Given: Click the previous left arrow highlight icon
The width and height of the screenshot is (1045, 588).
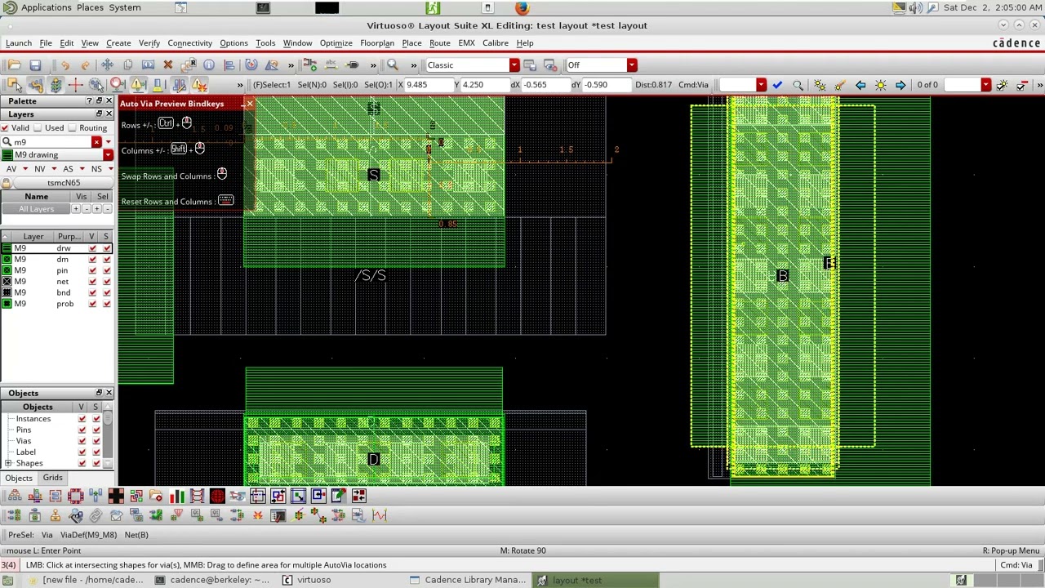Looking at the screenshot, I should [x=860, y=85].
